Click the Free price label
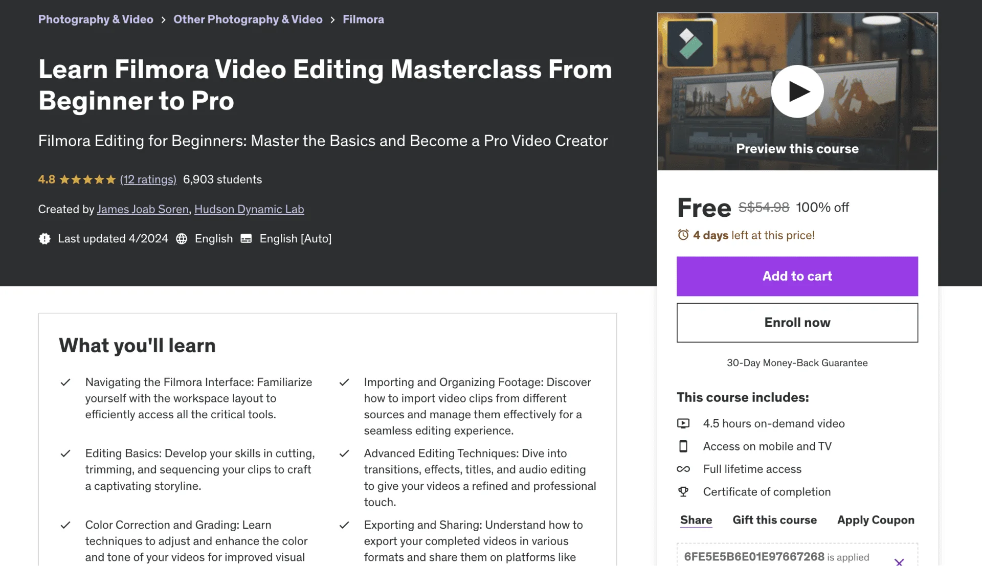Screen dimensions: 982x566 704,208
